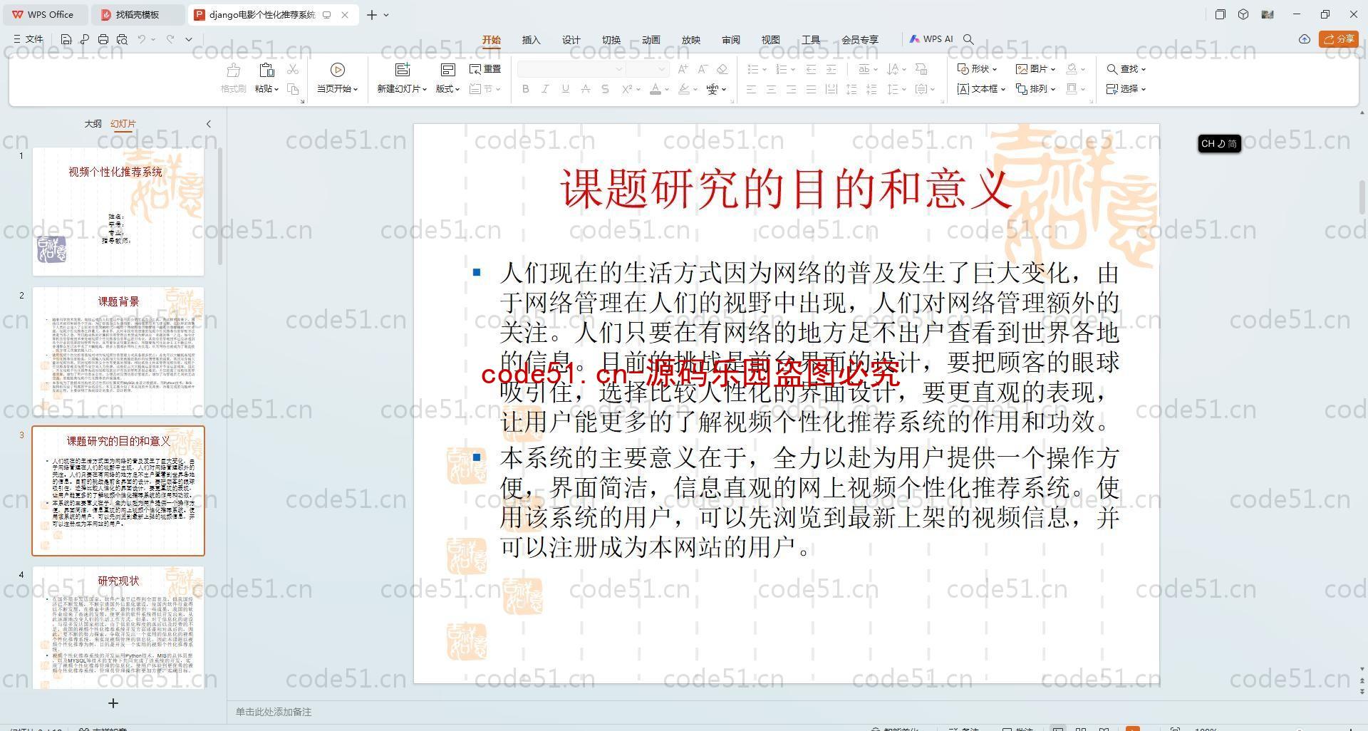Toggle Strikethrough formatting
1368x731 pixels.
[x=586, y=89]
